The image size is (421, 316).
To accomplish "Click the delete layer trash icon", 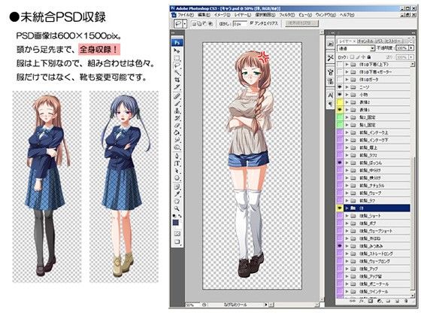I will coord(406,301).
